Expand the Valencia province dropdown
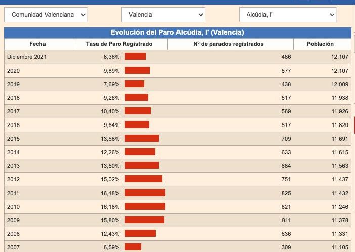Viewport: 355px width, 252px height. click(163, 15)
